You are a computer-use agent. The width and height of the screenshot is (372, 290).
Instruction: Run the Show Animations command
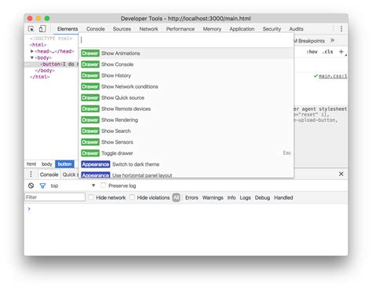click(186, 53)
